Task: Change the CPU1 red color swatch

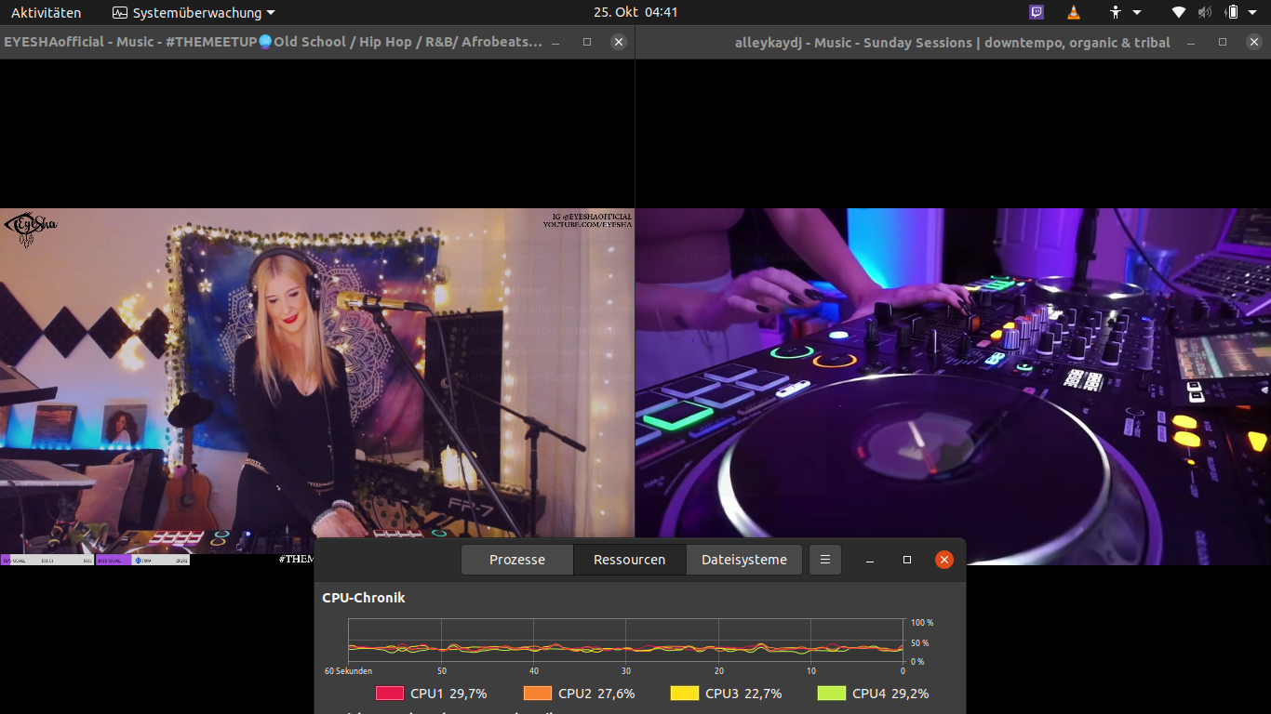Action: 390,693
